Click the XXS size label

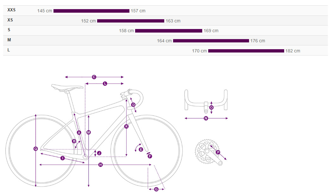coord(11,10)
